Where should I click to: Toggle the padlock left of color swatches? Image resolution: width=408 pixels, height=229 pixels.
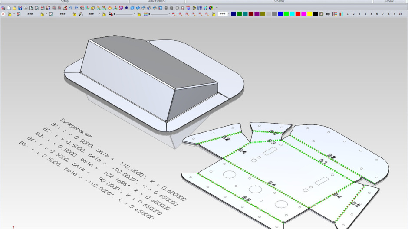point(213,14)
